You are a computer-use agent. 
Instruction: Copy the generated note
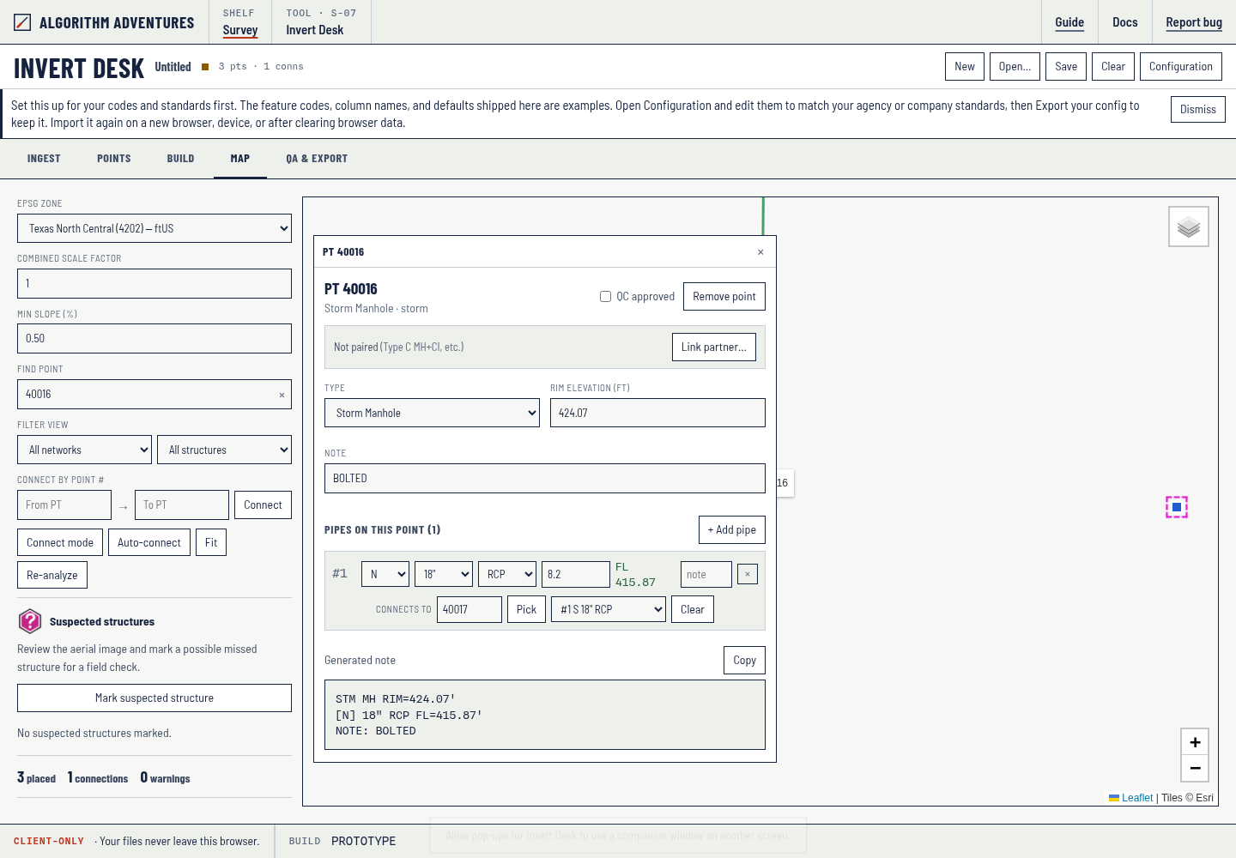(x=745, y=660)
